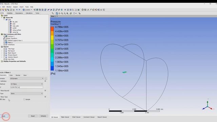Switch to the Expressions tab
This screenshot has width=217, height=122.
[19, 13]
